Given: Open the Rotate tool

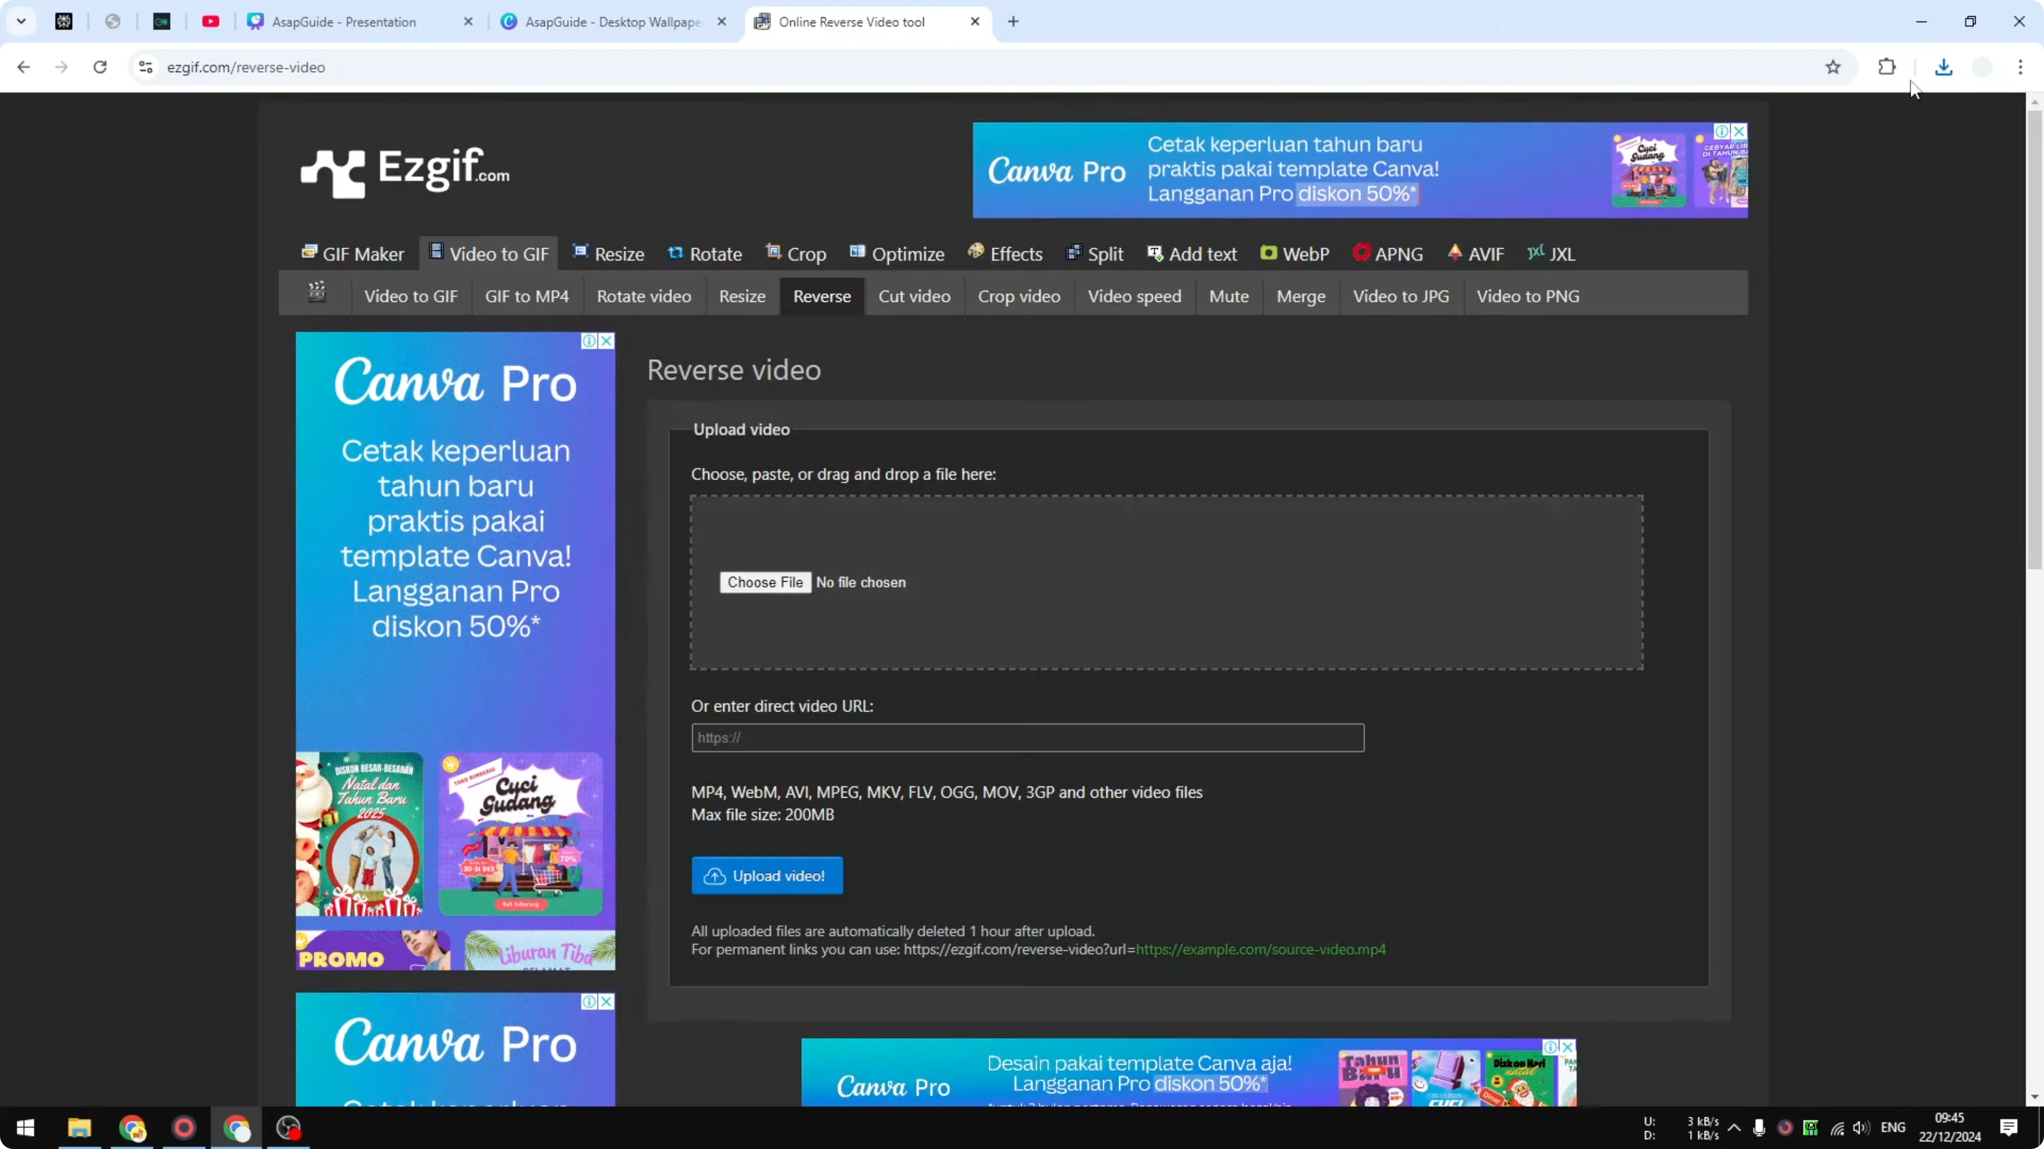Looking at the screenshot, I should pyautogui.click(x=704, y=253).
